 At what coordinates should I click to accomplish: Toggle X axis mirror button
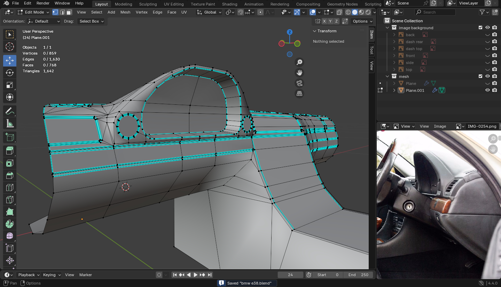click(324, 21)
